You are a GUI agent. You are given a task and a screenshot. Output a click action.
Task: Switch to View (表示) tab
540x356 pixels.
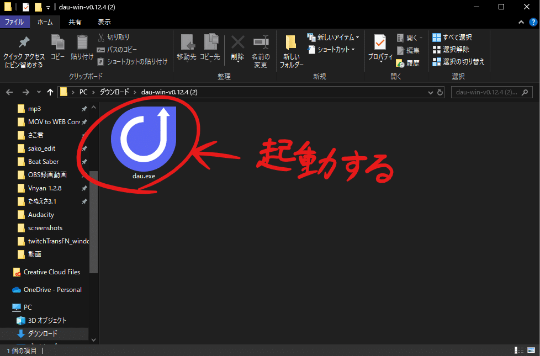[104, 22]
